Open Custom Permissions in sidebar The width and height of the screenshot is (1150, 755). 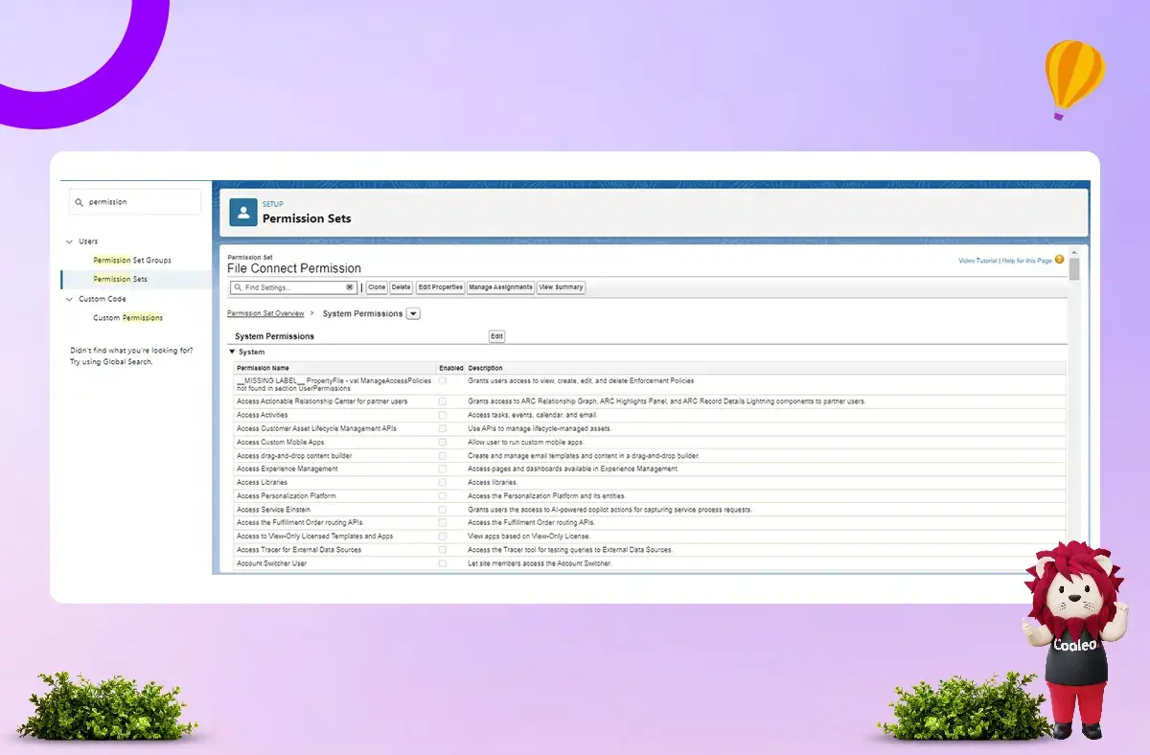(x=128, y=318)
